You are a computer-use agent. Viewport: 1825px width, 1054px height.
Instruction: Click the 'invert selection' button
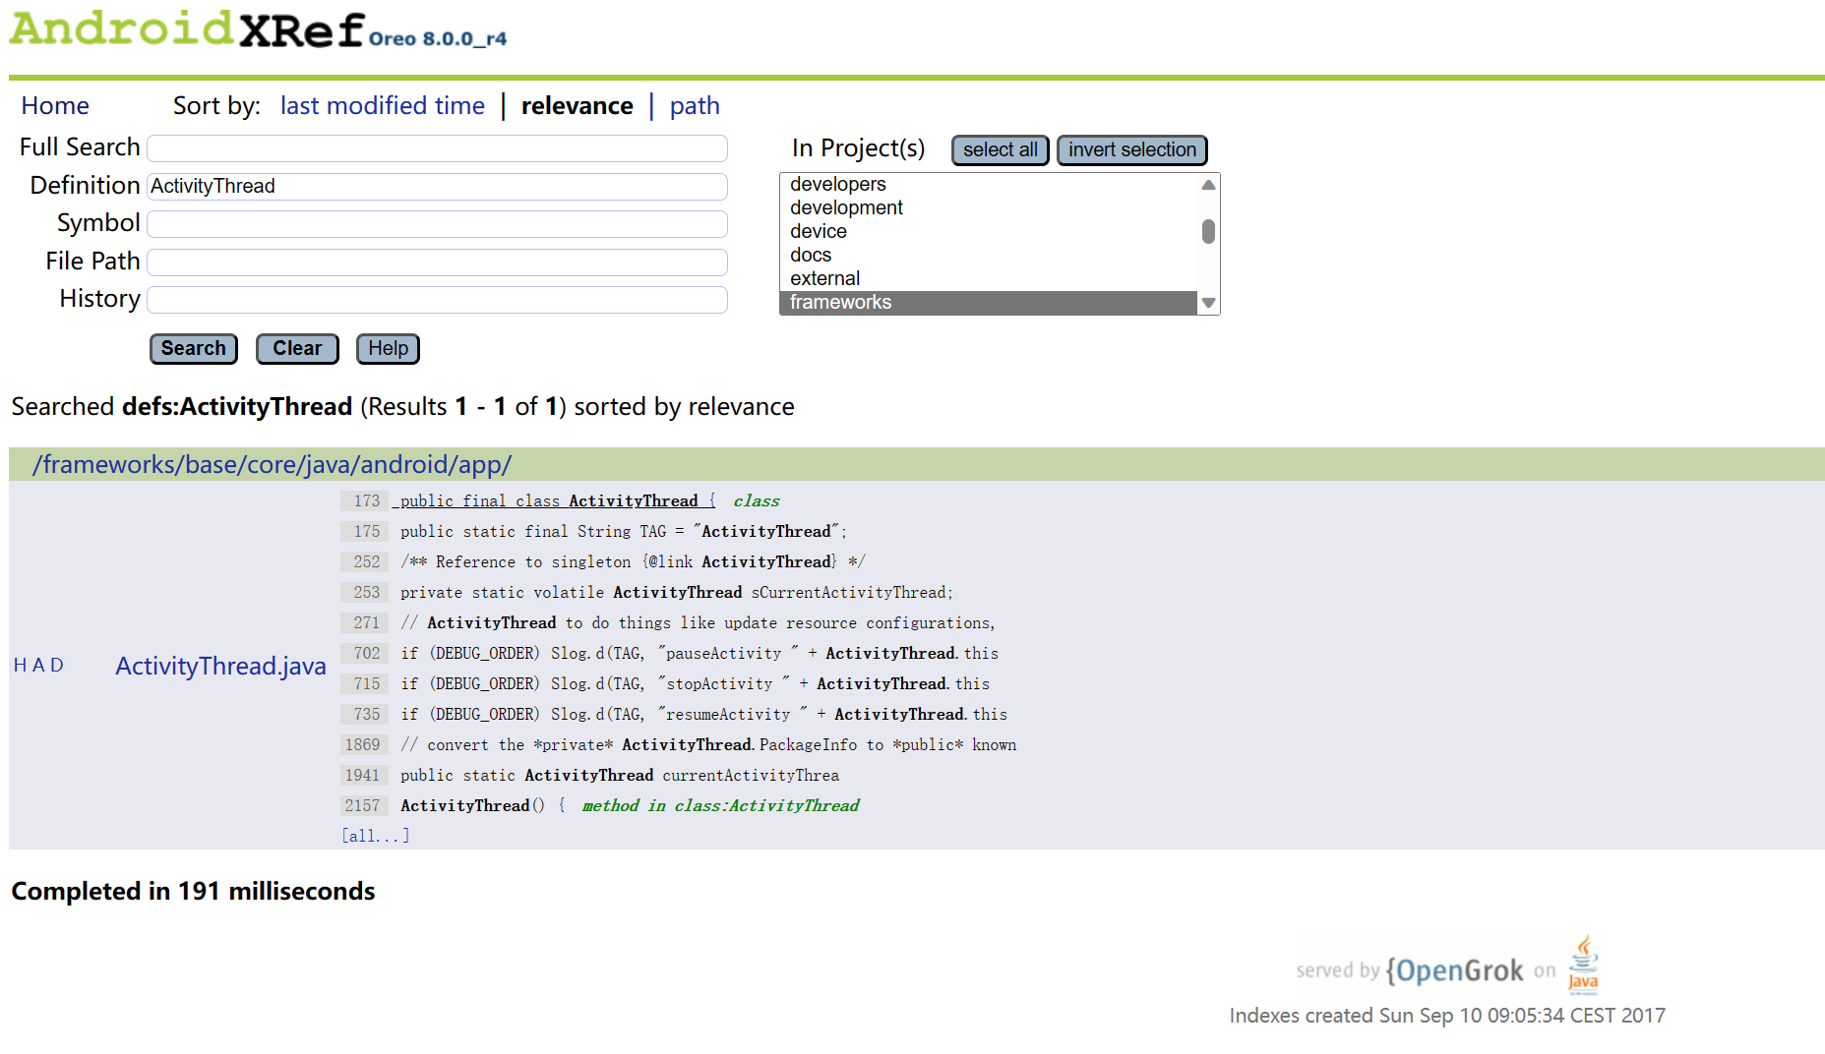point(1131,150)
